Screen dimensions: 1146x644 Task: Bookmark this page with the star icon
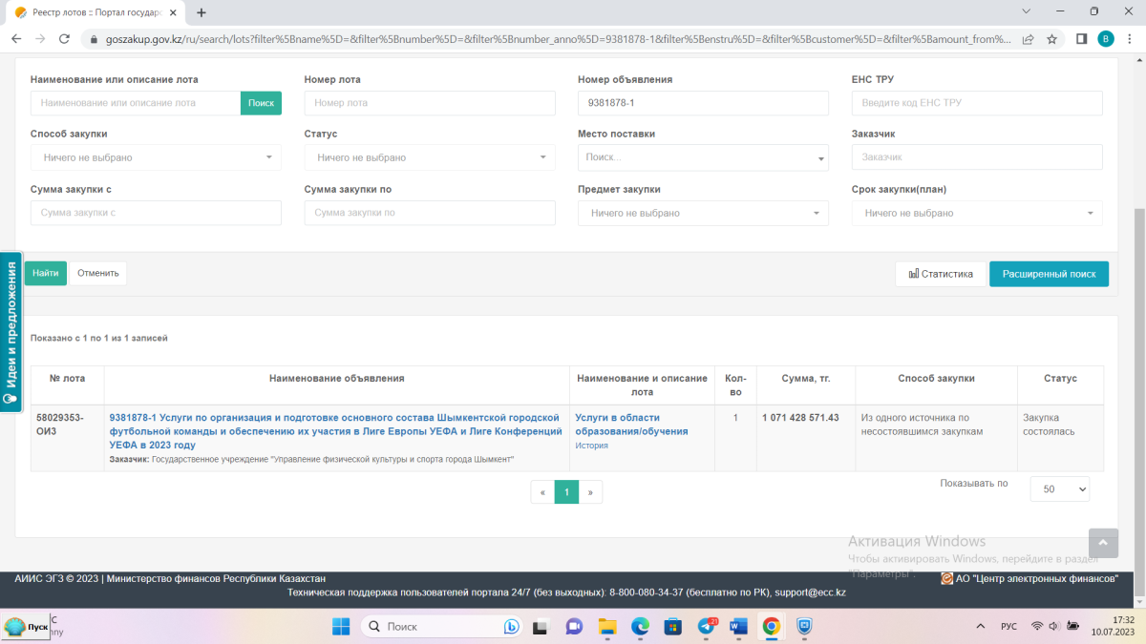coord(1051,39)
